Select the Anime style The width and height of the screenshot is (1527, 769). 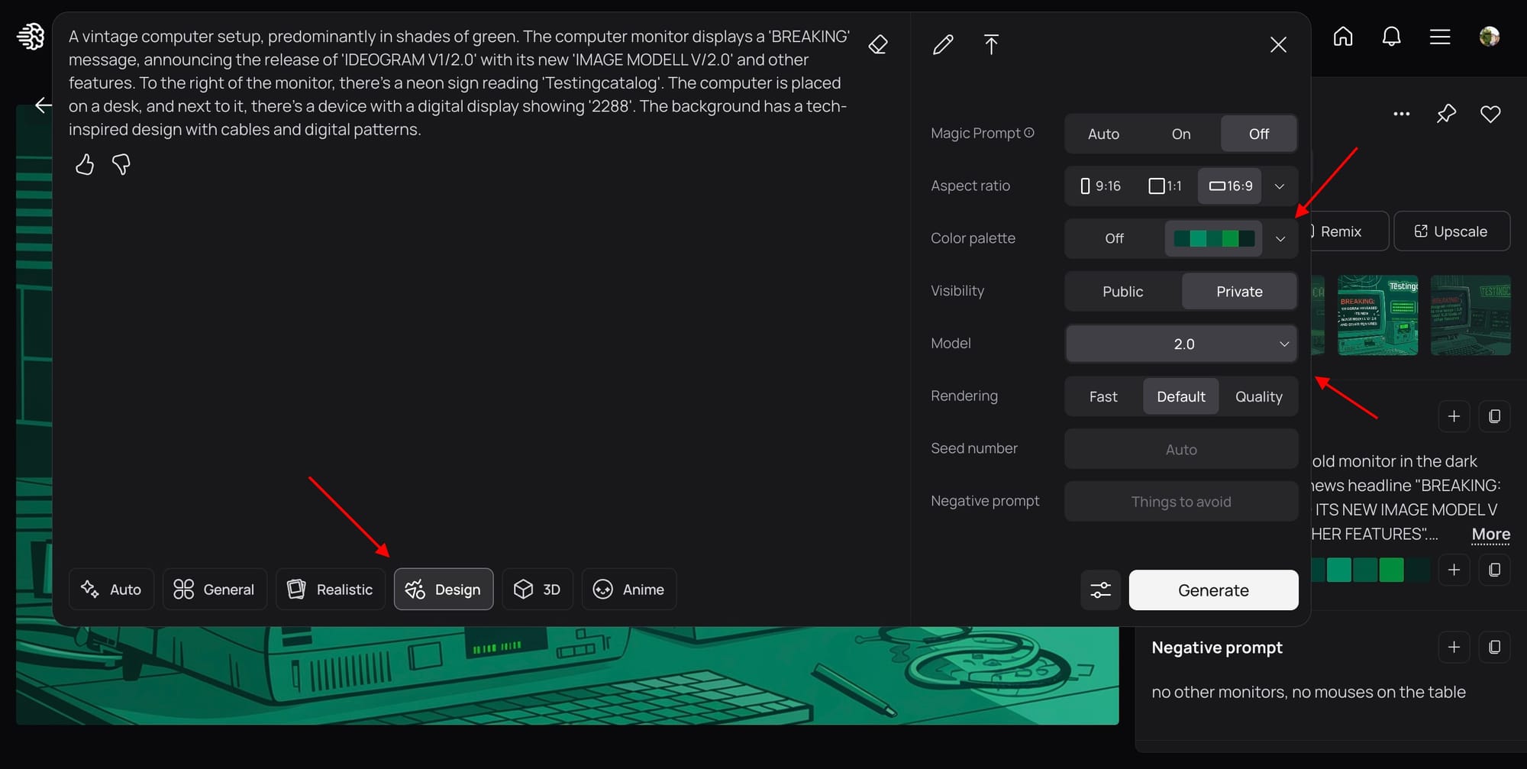coord(629,589)
